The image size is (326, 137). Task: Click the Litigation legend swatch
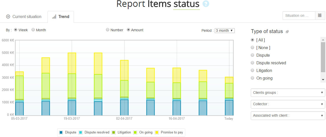[114, 132]
